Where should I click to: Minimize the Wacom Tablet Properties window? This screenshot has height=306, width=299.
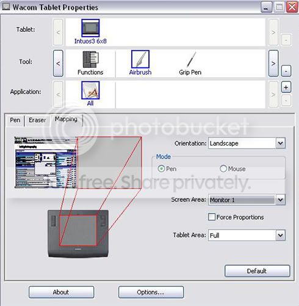pyautogui.click(x=267, y=7)
